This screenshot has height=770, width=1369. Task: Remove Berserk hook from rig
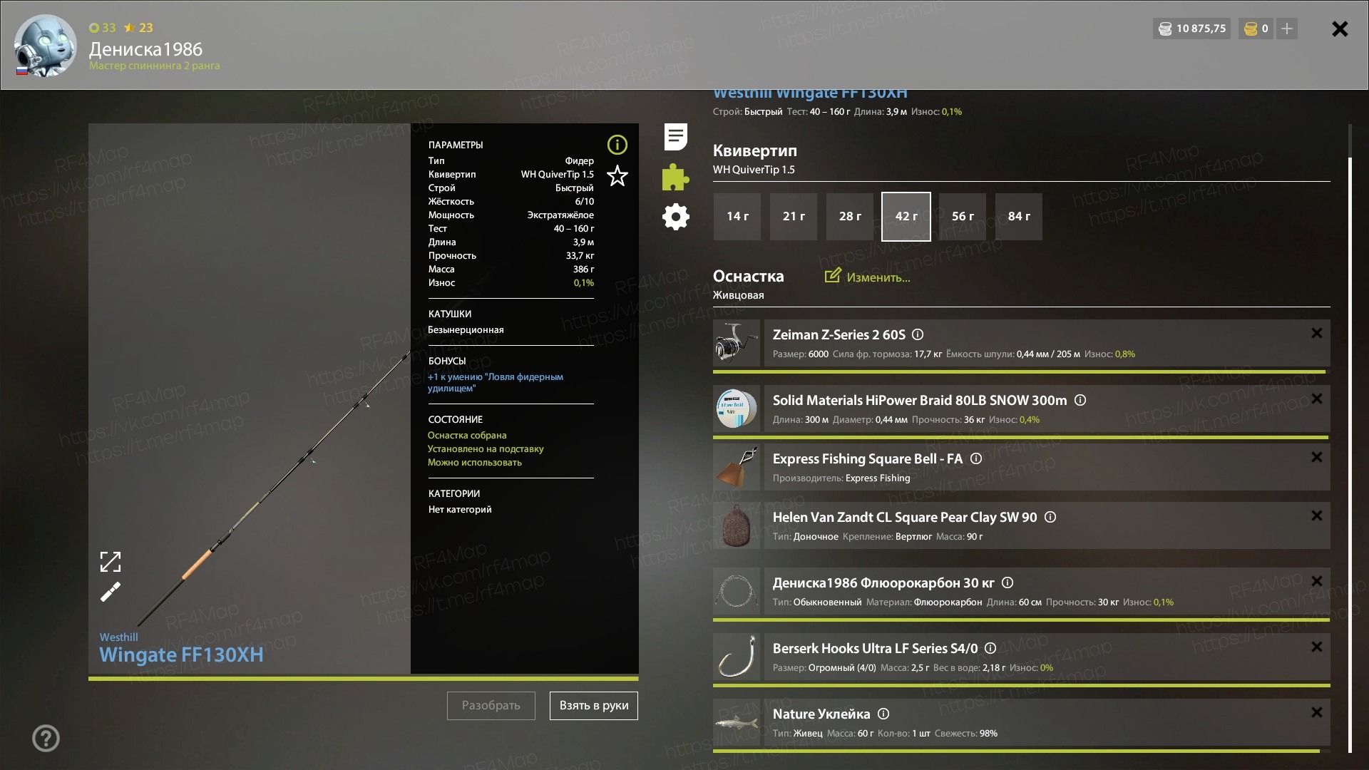click(1317, 647)
